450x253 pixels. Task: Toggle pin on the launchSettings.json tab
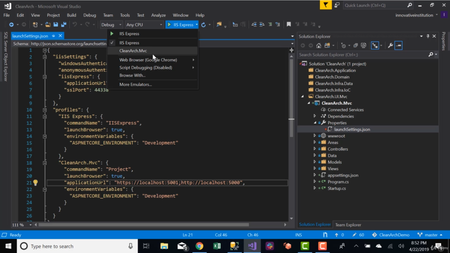tap(54, 36)
